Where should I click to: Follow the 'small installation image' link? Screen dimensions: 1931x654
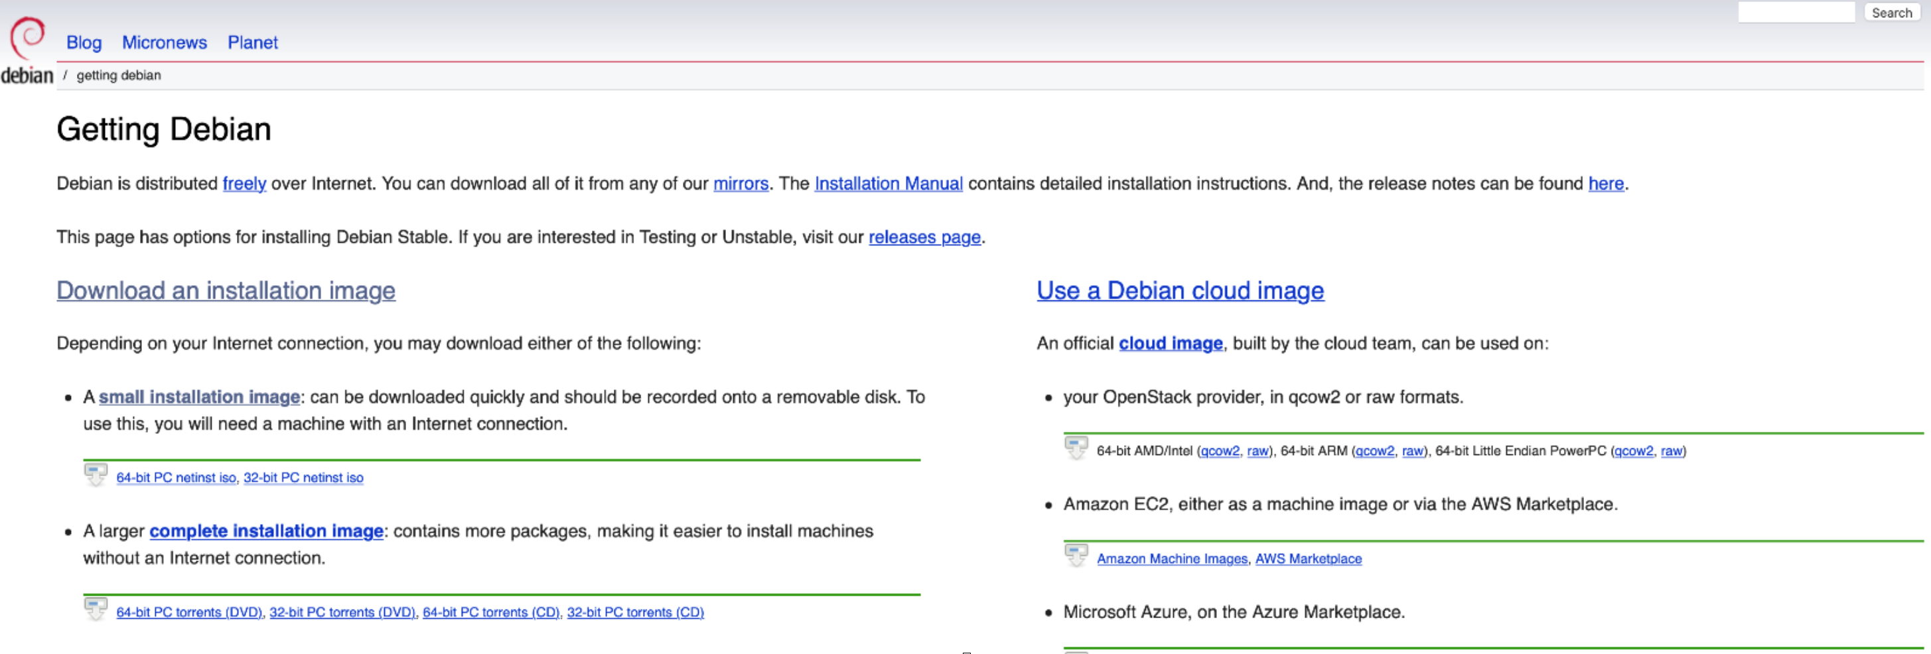tap(198, 397)
